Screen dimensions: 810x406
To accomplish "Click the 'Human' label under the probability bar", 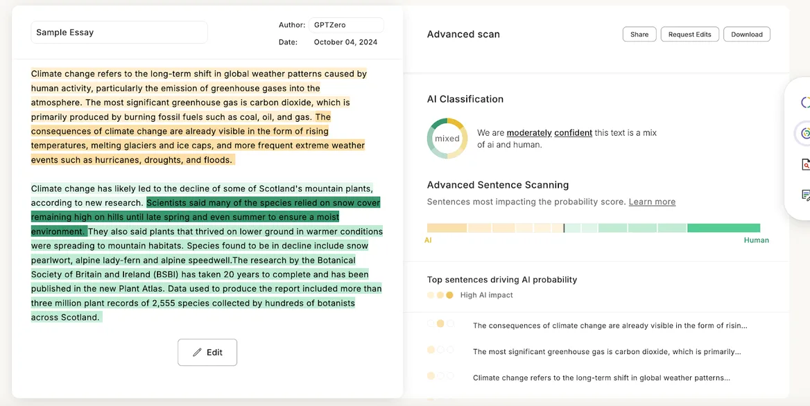I will pyautogui.click(x=757, y=240).
